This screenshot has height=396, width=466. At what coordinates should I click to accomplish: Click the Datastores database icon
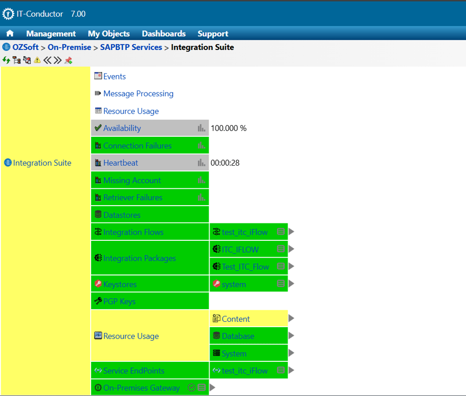pos(98,215)
